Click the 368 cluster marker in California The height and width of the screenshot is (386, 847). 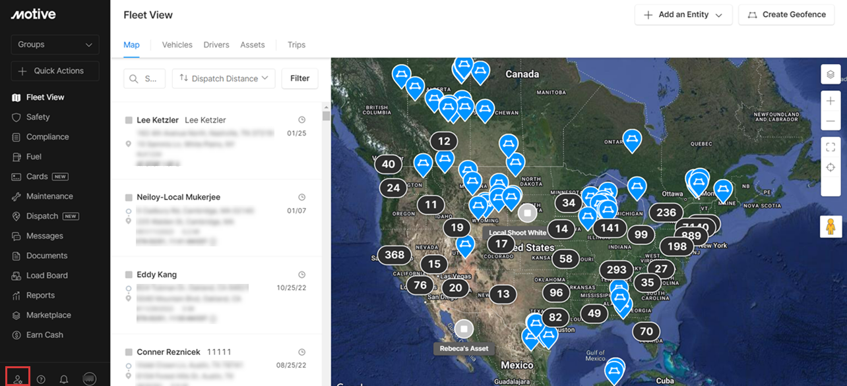coord(394,255)
